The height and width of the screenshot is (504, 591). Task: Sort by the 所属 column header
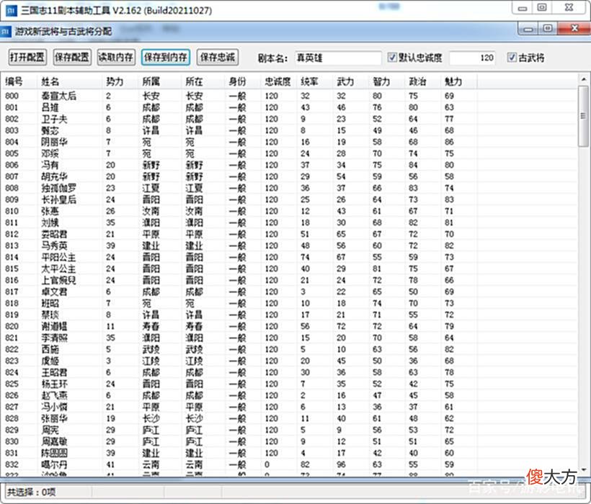[160, 81]
